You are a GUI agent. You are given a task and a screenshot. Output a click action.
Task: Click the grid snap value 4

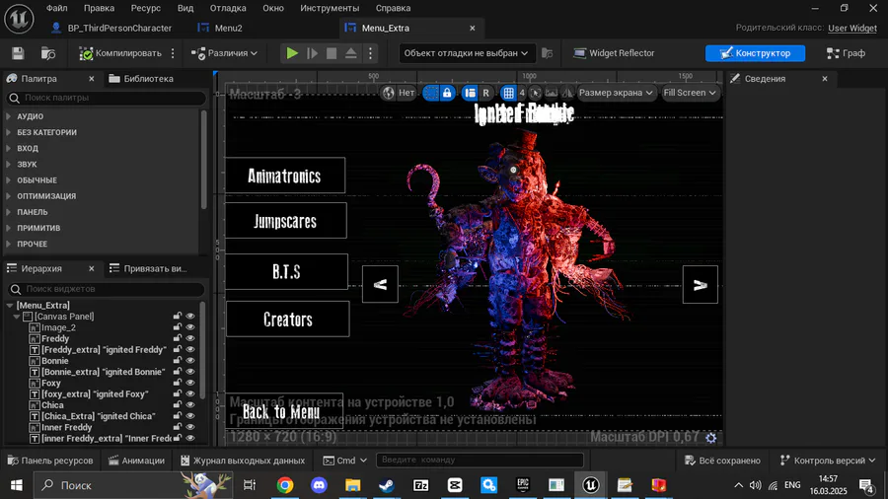[522, 93]
